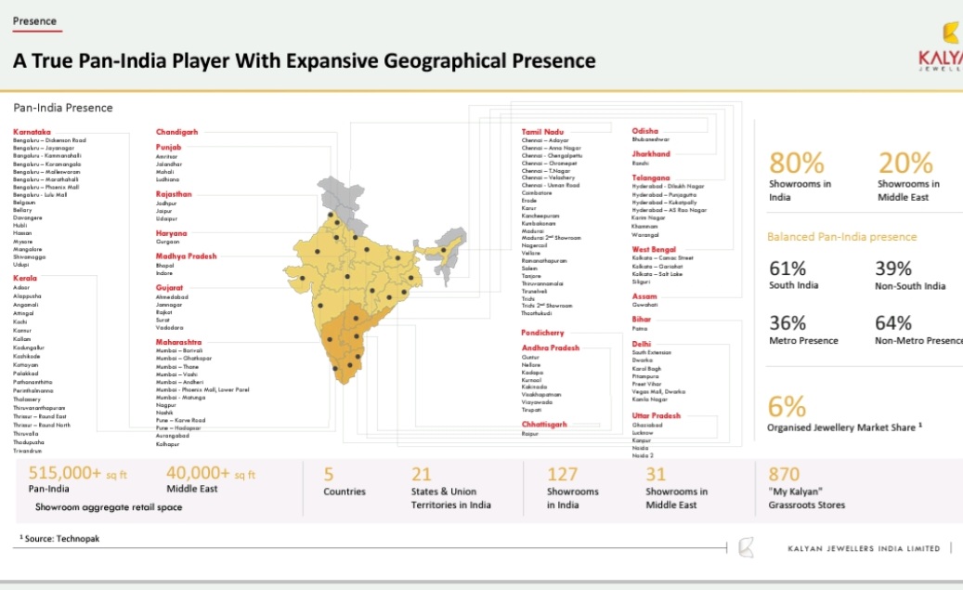The width and height of the screenshot is (963, 590).
Task: Select the 'Gujarat' state heading
Action: click(170, 288)
